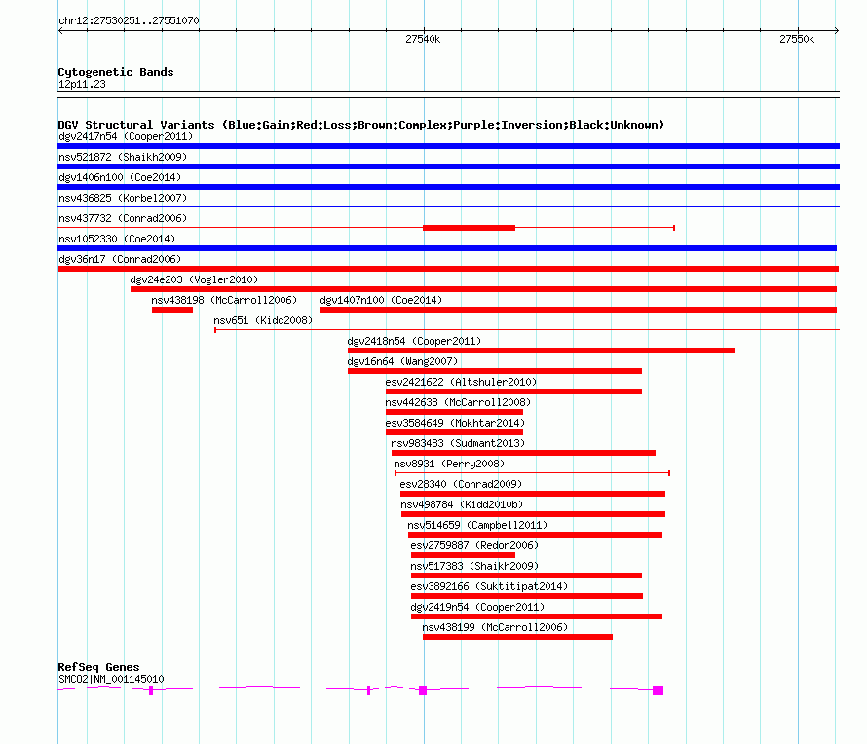
Task: Click the red bar under nsv438199
Action: pos(517,637)
